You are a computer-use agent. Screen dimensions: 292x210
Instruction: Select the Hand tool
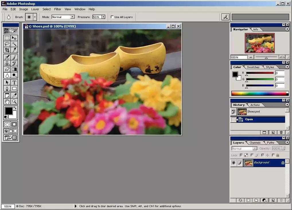7,102
